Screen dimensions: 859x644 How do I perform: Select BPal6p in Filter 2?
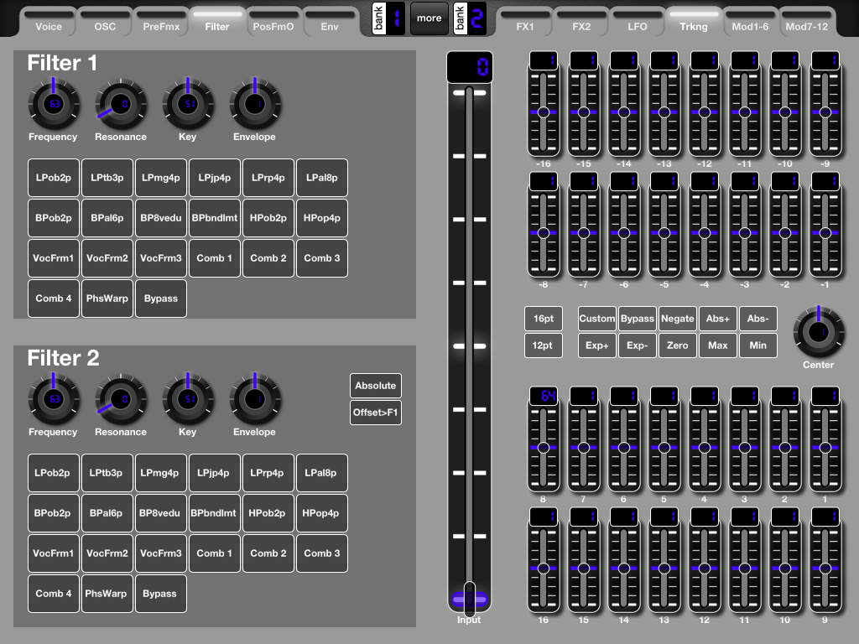coord(107,513)
